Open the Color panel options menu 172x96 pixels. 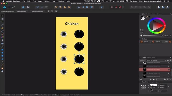pyautogui.click(x=171, y=14)
